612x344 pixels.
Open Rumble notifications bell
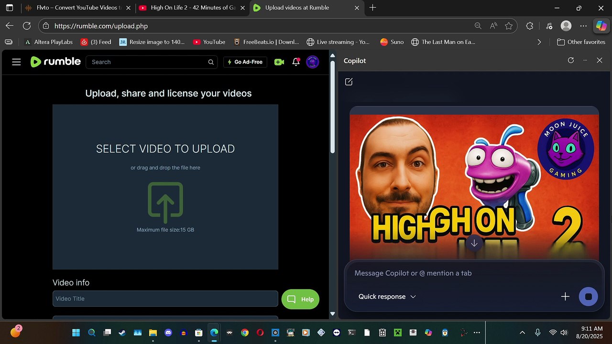(x=296, y=62)
